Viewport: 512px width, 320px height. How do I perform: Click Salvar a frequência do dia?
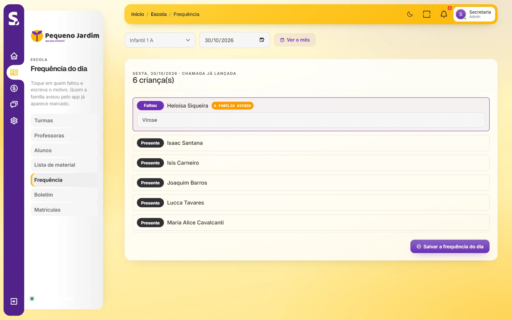click(450, 246)
